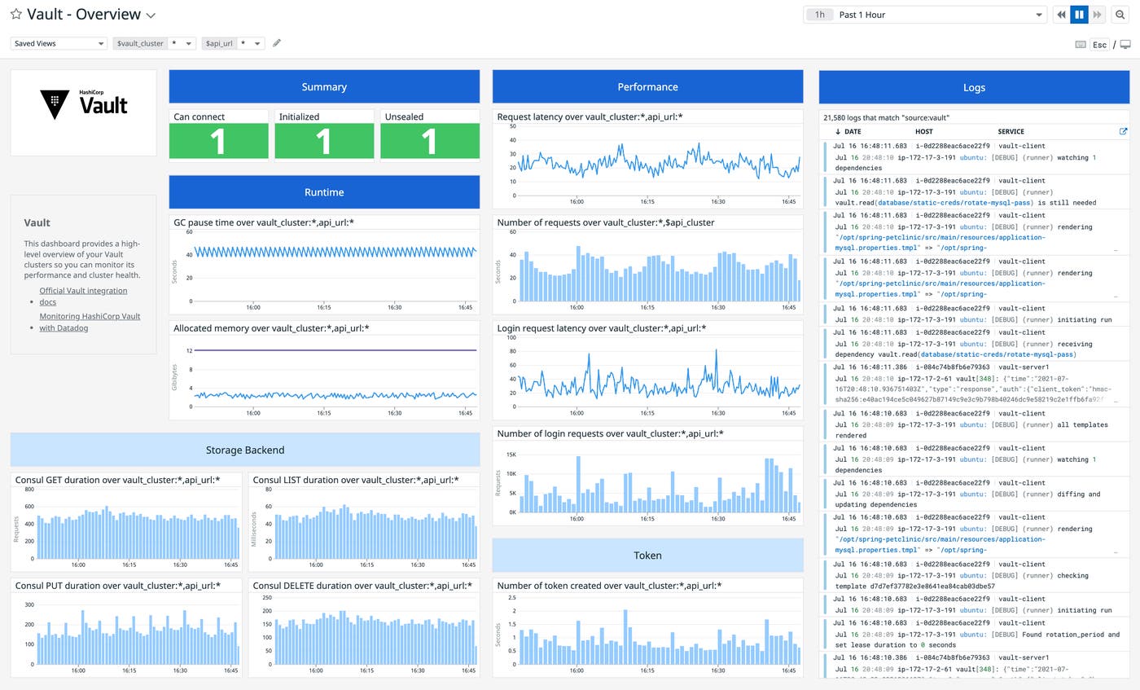Advance the time range with fast-forward icon

coord(1098,14)
